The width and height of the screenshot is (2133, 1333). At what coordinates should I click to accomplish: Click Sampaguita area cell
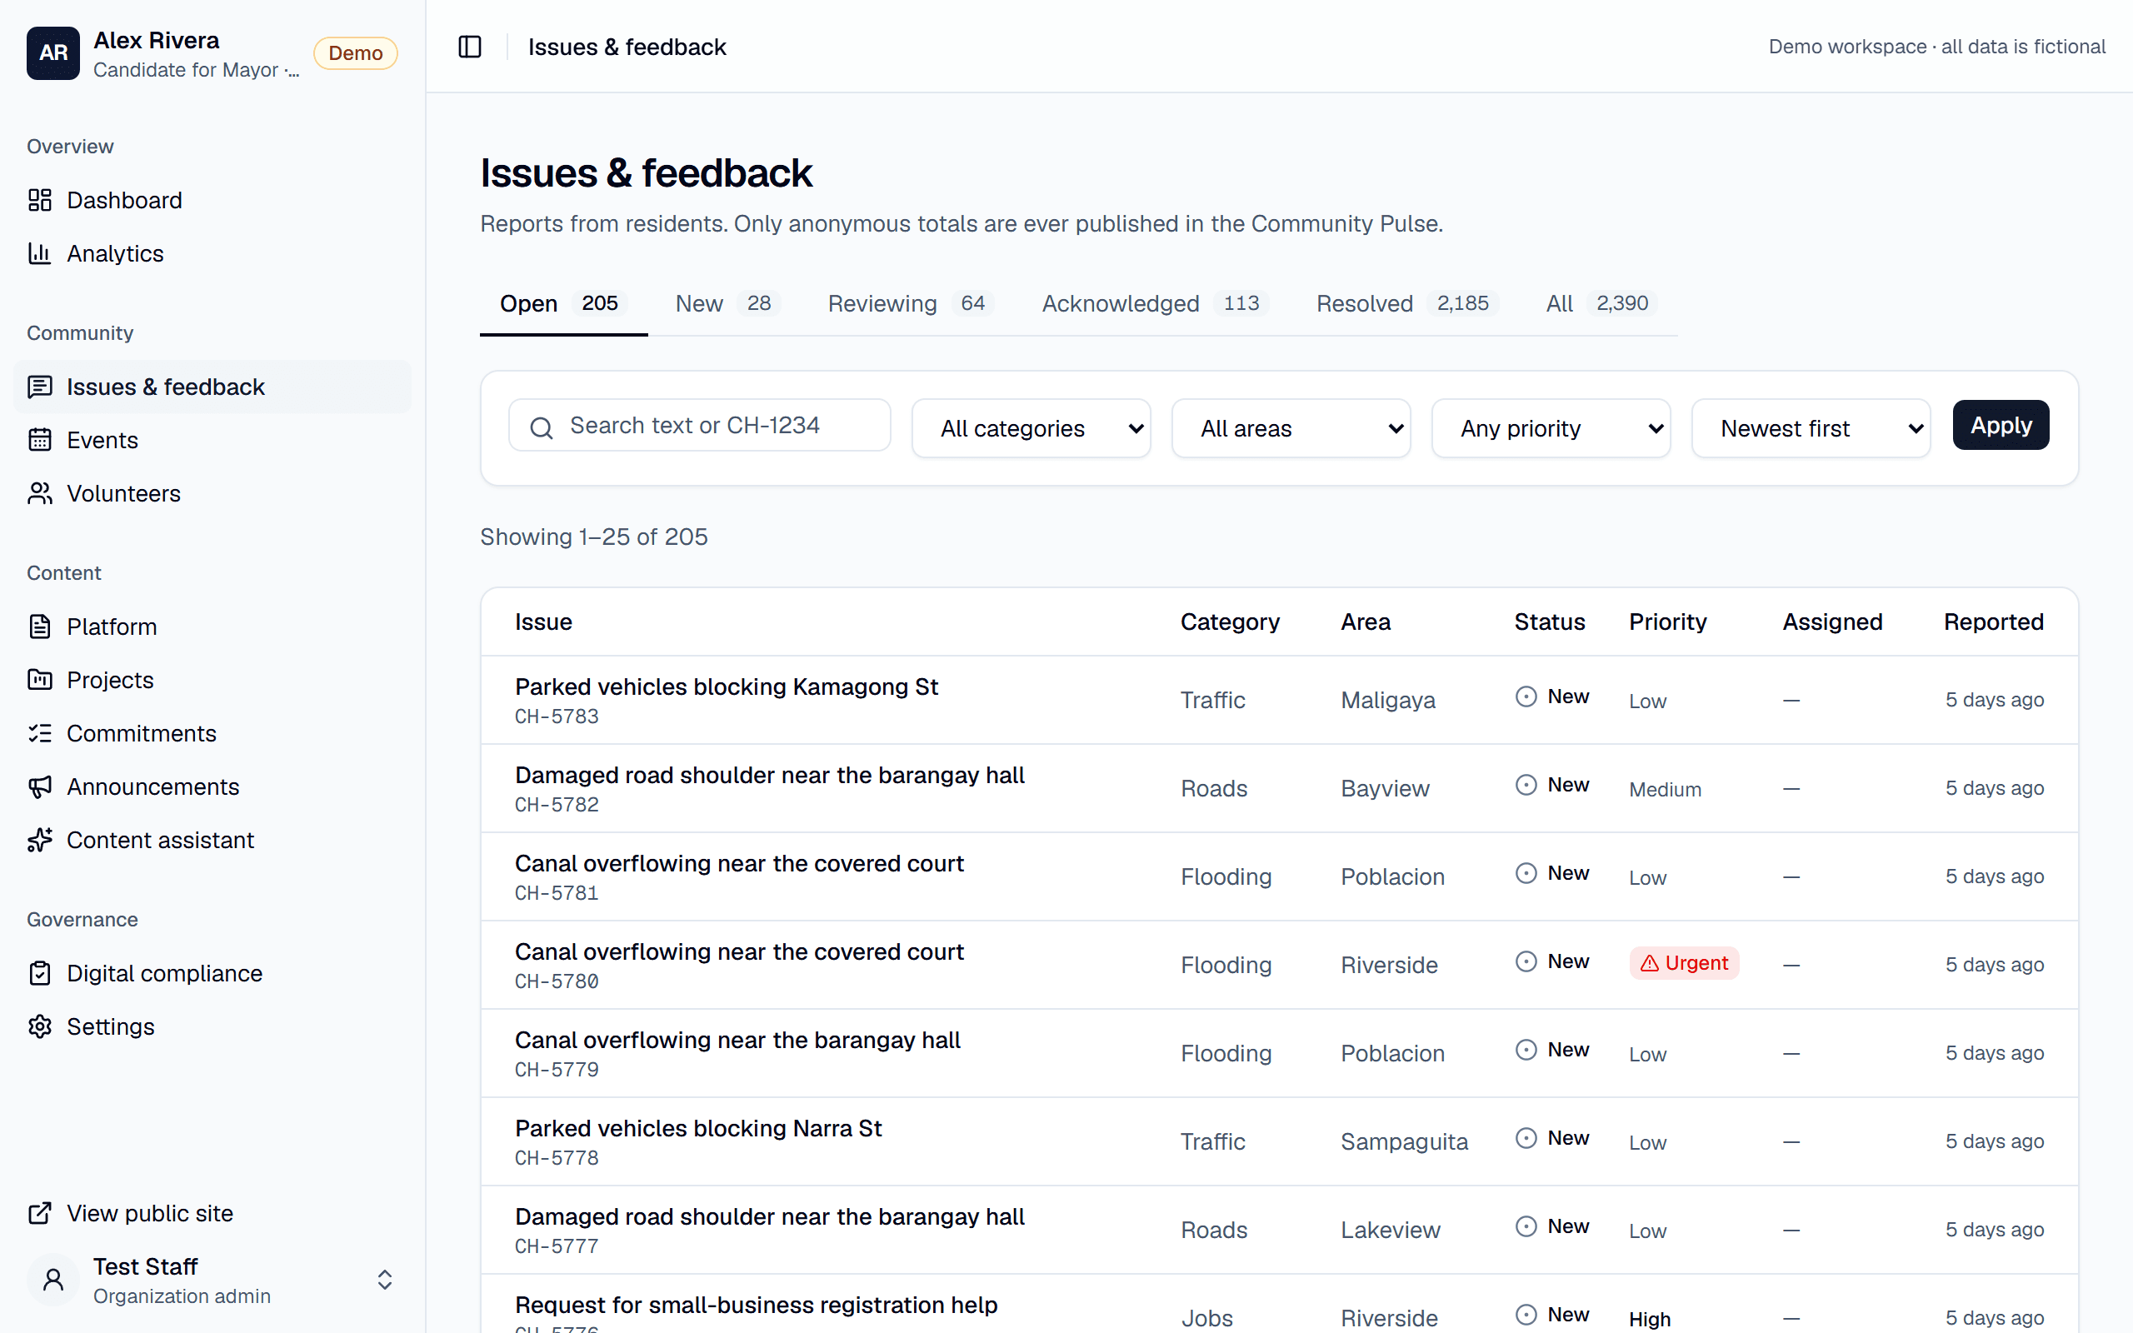point(1404,1141)
